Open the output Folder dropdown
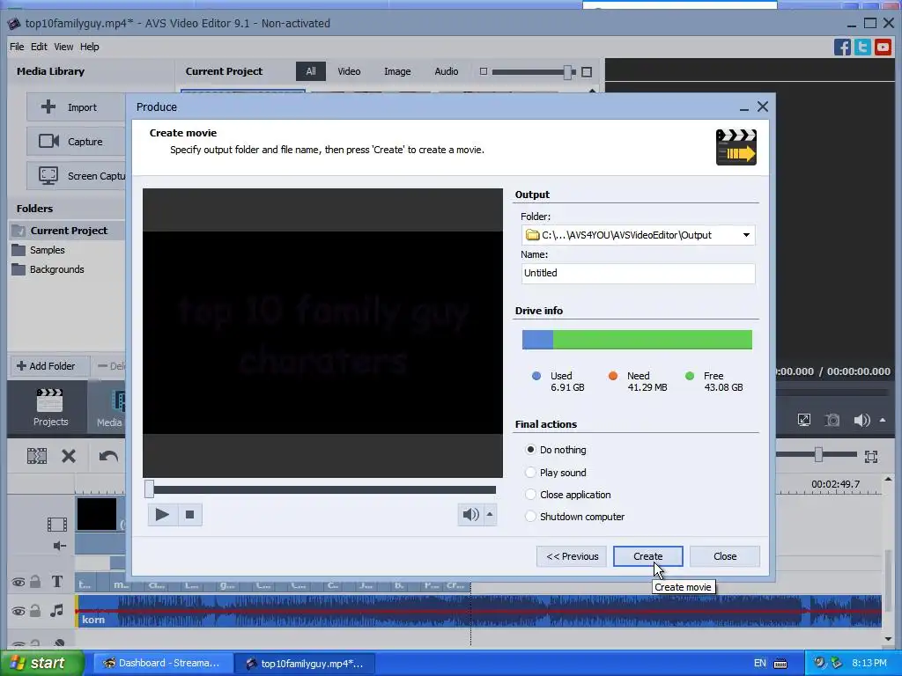 point(746,234)
